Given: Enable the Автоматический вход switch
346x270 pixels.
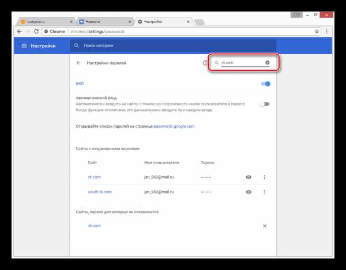Looking at the screenshot, I should [x=265, y=104].
